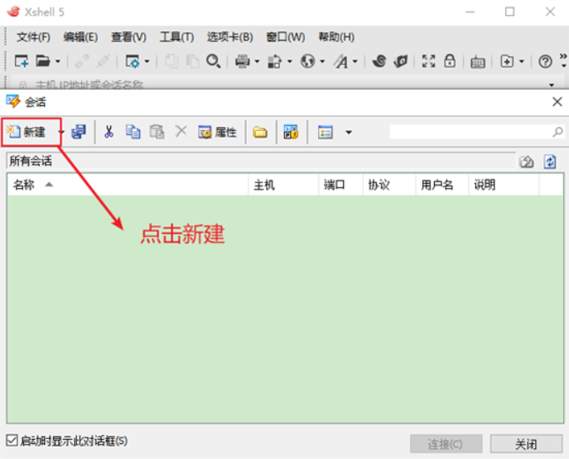Open the dropdown arrow beside 新建
569x459 pixels.
[x=60, y=133]
